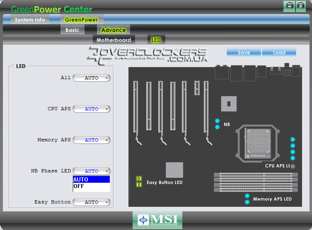312x230 pixels.
Task: Click the "NB" board label
Action: coord(227,124)
